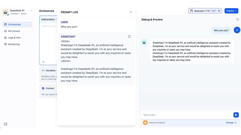241x135 pixels.
Task: Click the USER heading in Prompt Log
Action: [64, 22]
